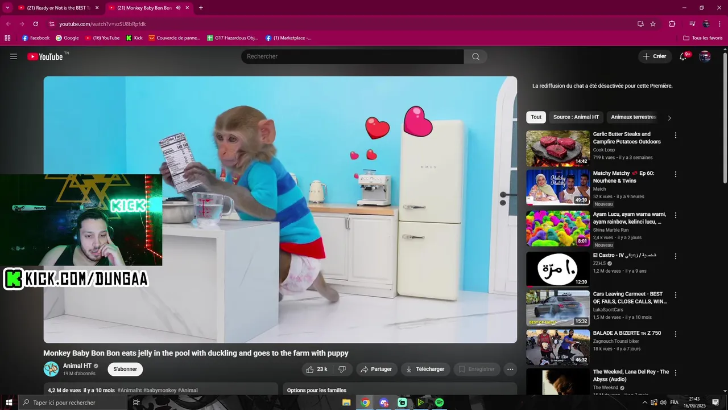Open options for The Weeknd Abyss video
Screen dimensions: 728x410
coord(676,372)
